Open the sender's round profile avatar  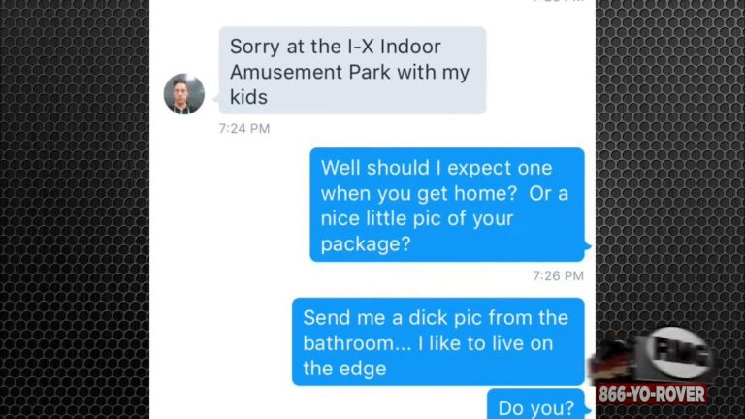pyautogui.click(x=184, y=93)
